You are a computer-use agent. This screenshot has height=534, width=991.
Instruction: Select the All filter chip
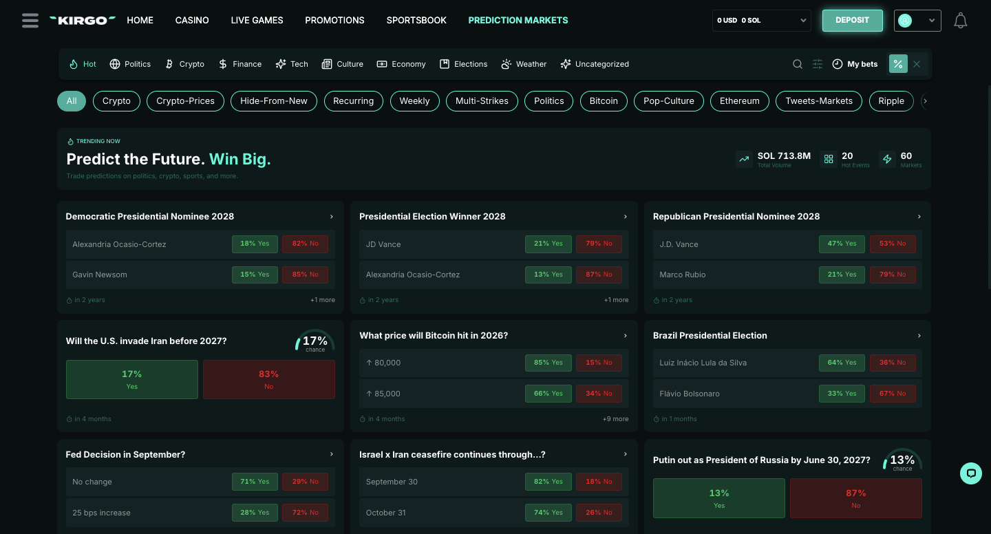coord(72,100)
